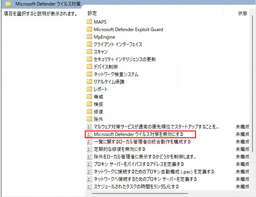Viewport: 256px width, 197px height.
Task: Select 一覧に関するローカル管理者の統合動作を構成する setting
Action: click(x=142, y=141)
